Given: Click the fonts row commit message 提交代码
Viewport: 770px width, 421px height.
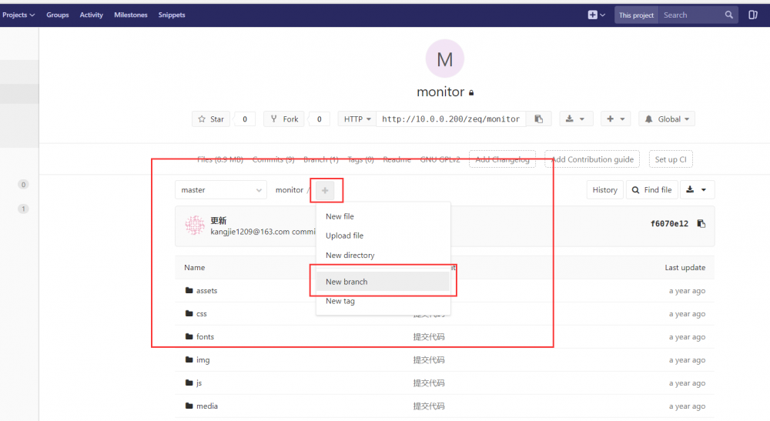Looking at the screenshot, I should click(x=429, y=336).
